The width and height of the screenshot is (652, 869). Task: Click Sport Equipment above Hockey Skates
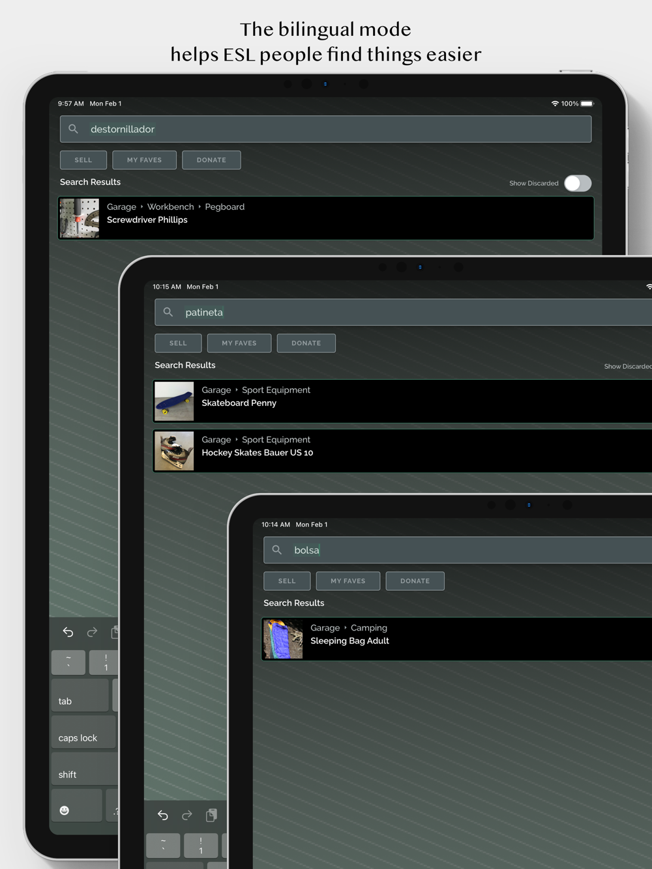coord(276,440)
